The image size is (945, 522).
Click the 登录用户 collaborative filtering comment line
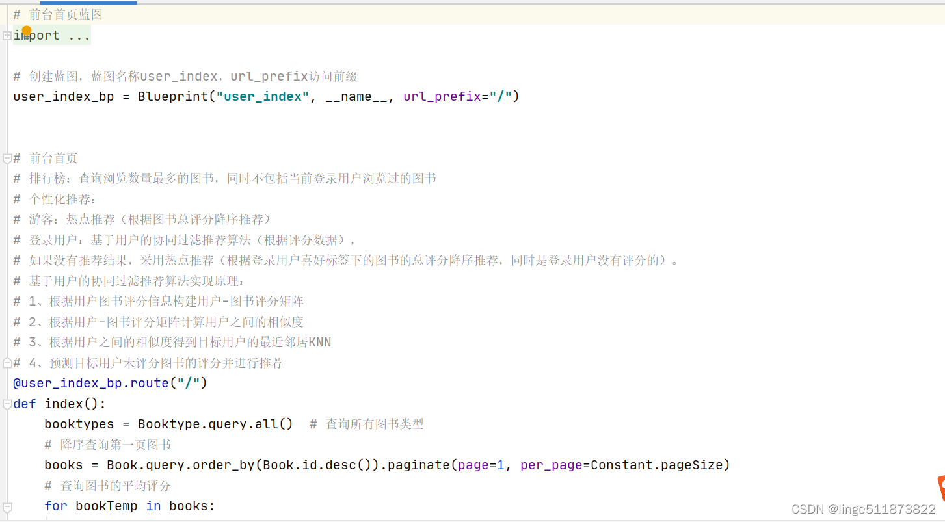tap(185, 240)
